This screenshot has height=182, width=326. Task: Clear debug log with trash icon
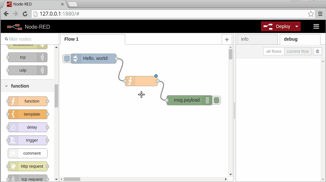318,51
